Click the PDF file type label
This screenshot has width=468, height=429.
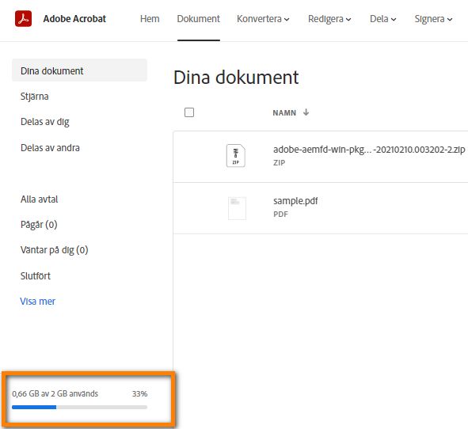point(280,214)
